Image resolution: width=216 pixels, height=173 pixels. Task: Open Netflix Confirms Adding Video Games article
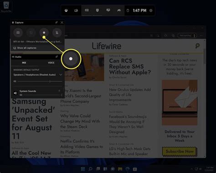point(82,147)
